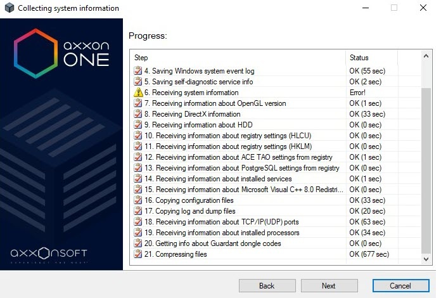Click the icon for Compressing files step

click(x=138, y=254)
